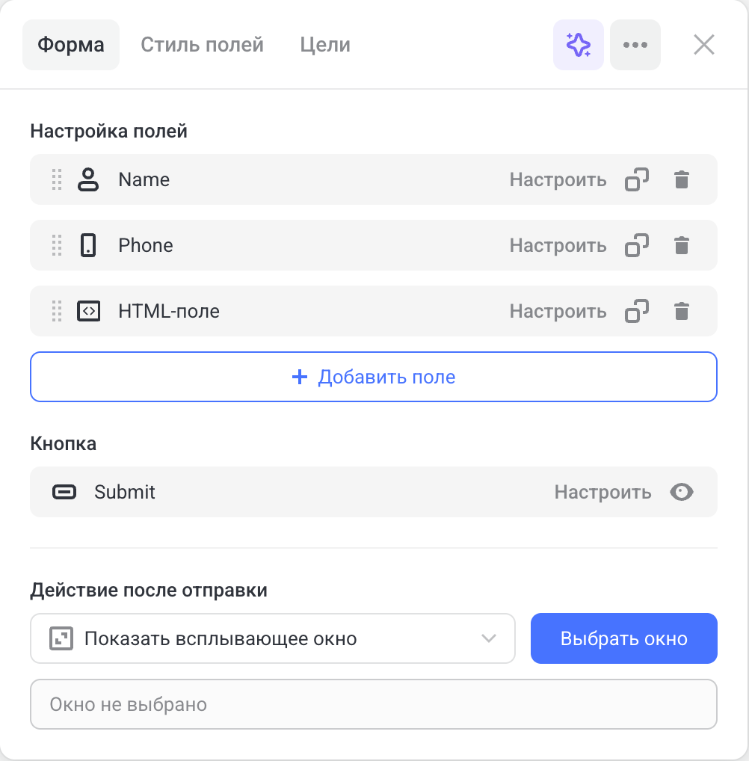
Task: Delete the Name field via trash icon
Action: 682,179
